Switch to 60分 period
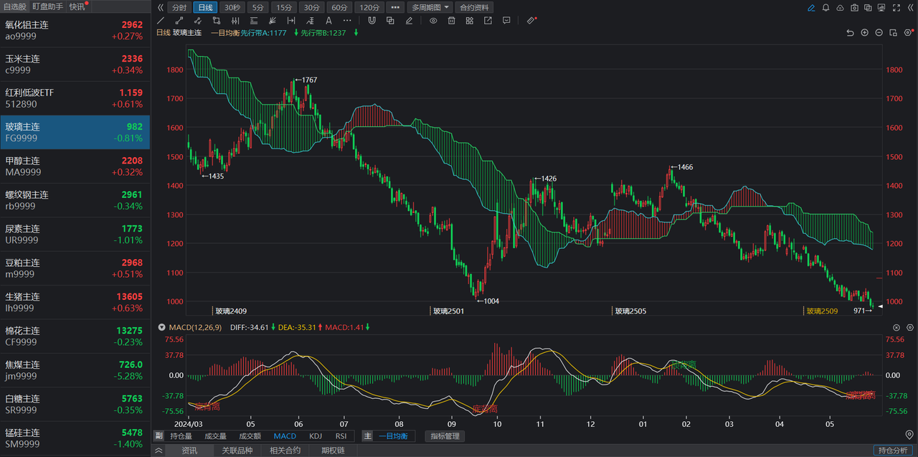Screen dimensions: 918x457 point(339,7)
